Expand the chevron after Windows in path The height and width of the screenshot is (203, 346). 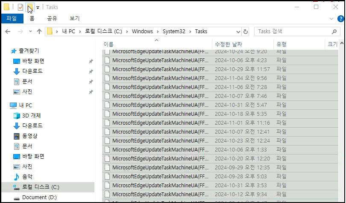tap(158, 31)
